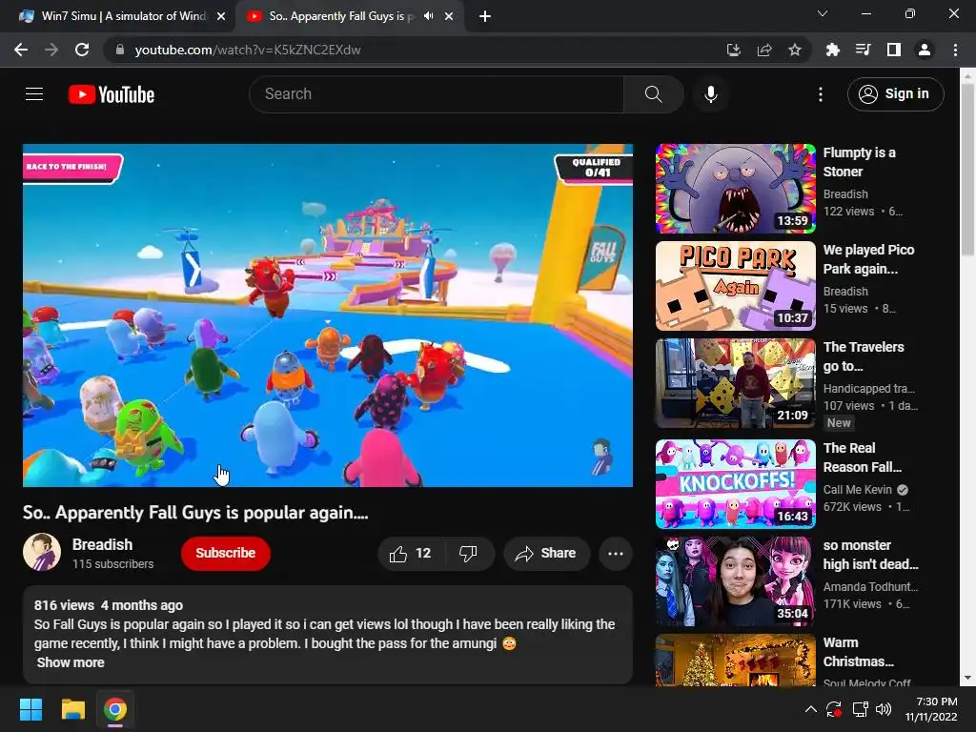
Task: Like the video with thumbs up
Action: point(410,554)
